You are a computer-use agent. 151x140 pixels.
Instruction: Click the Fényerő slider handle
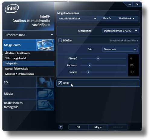98,59
